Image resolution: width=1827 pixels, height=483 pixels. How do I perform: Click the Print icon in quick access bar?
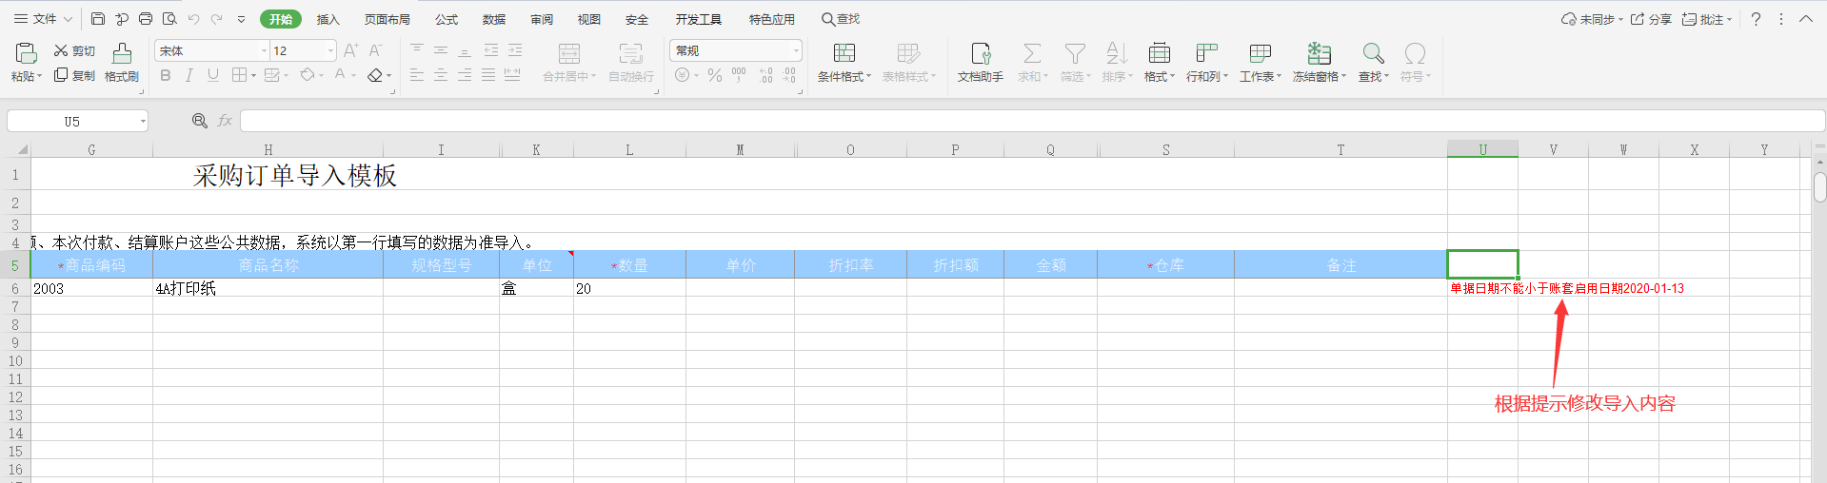tap(146, 19)
